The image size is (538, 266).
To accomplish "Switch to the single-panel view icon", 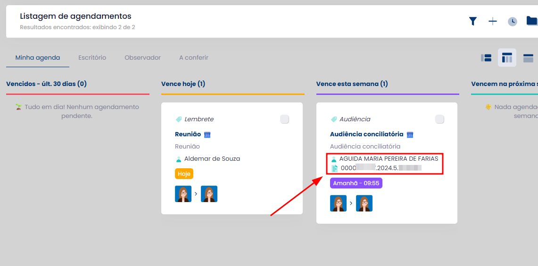I will coord(528,58).
